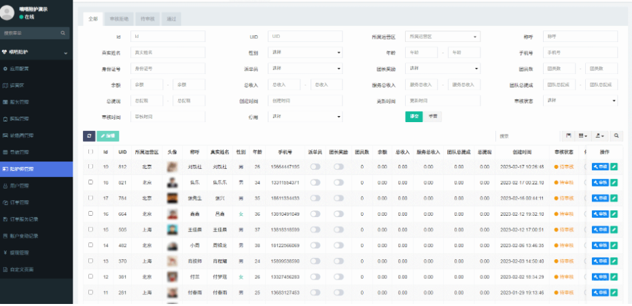
Task: Click blue 审核 button for row Id 17
Action: pyautogui.click(x=600, y=198)
